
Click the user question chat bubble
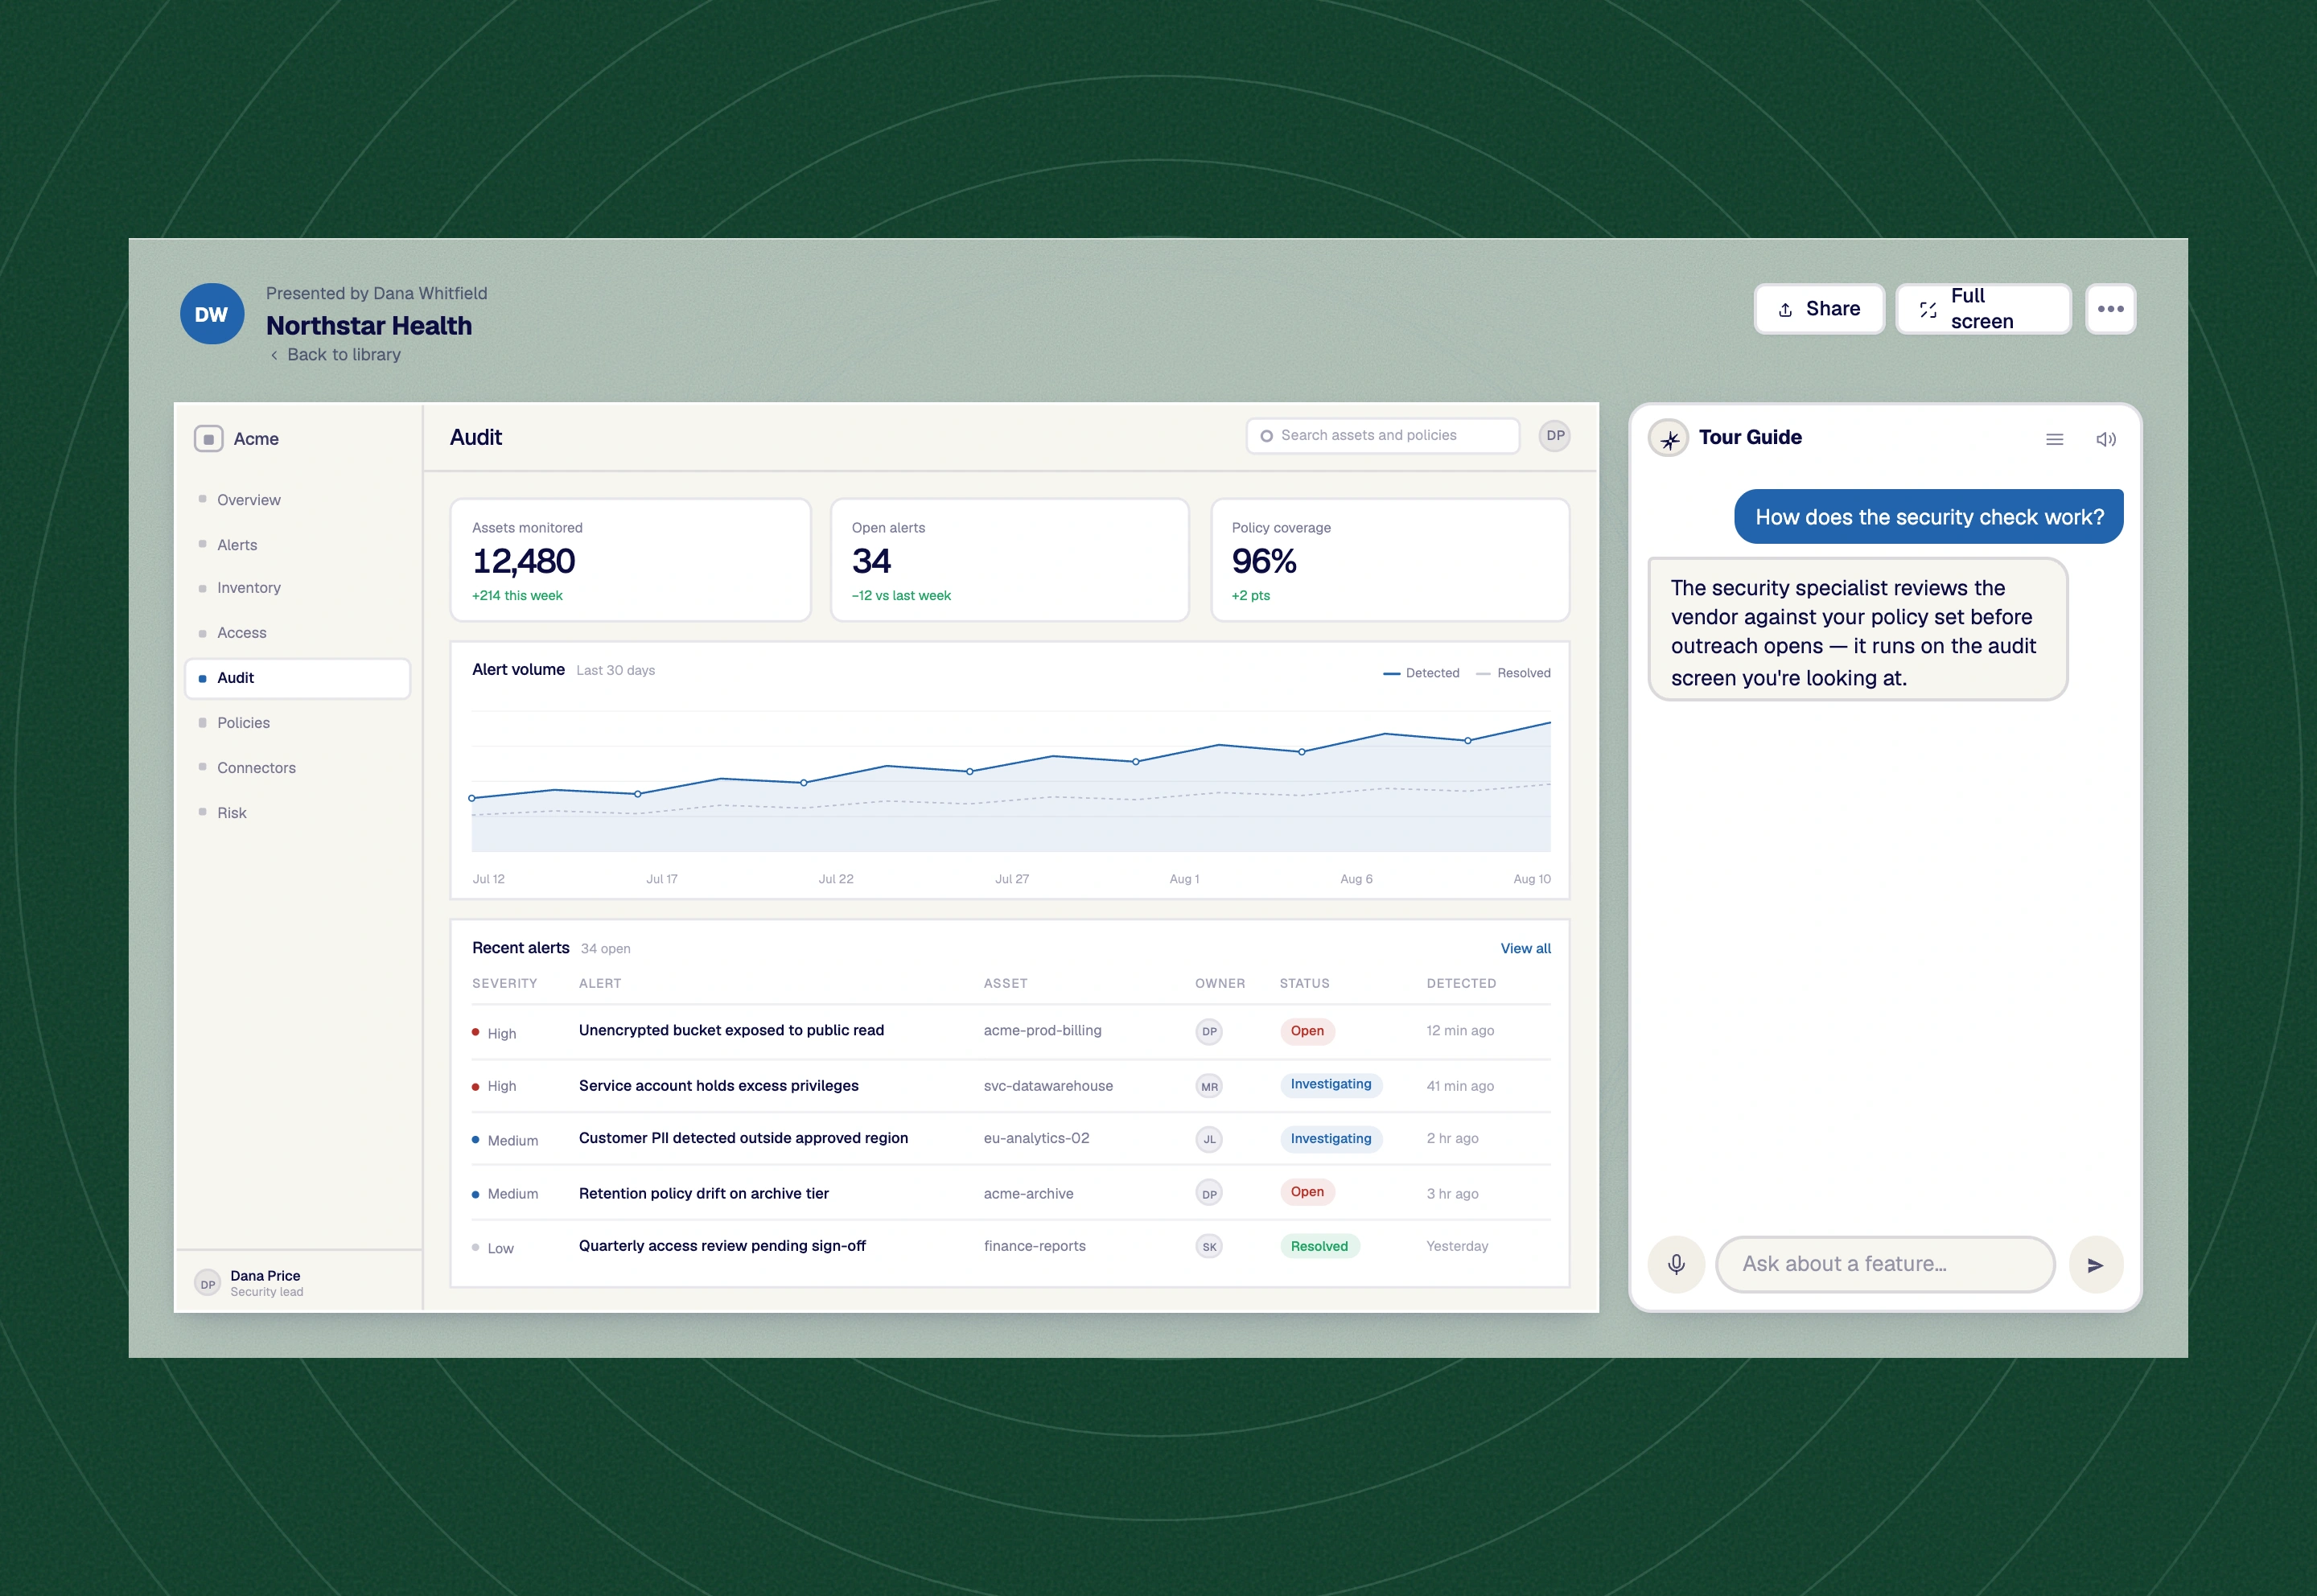coord(1928,517)
